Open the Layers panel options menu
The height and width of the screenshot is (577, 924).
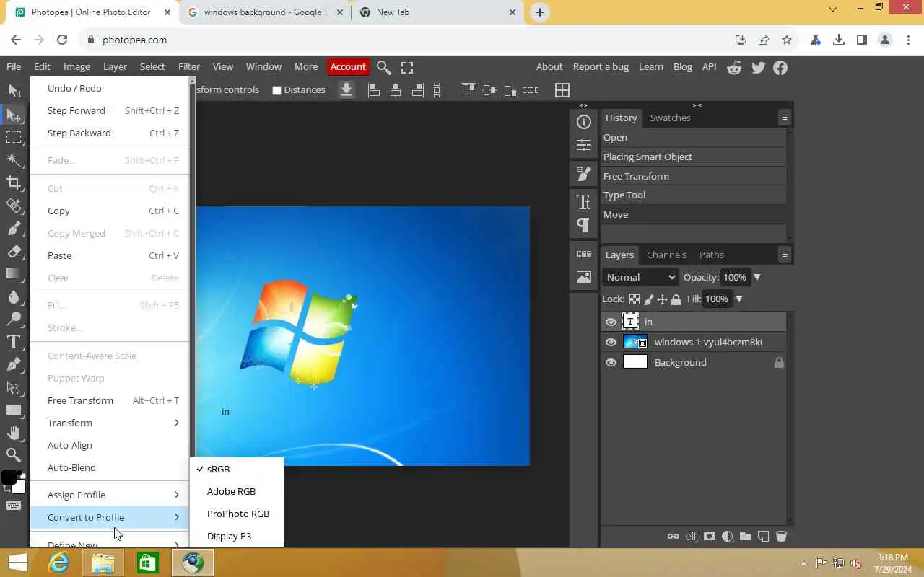(785, 255)
